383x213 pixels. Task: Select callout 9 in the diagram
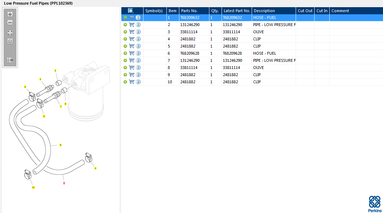coord(44,116)
